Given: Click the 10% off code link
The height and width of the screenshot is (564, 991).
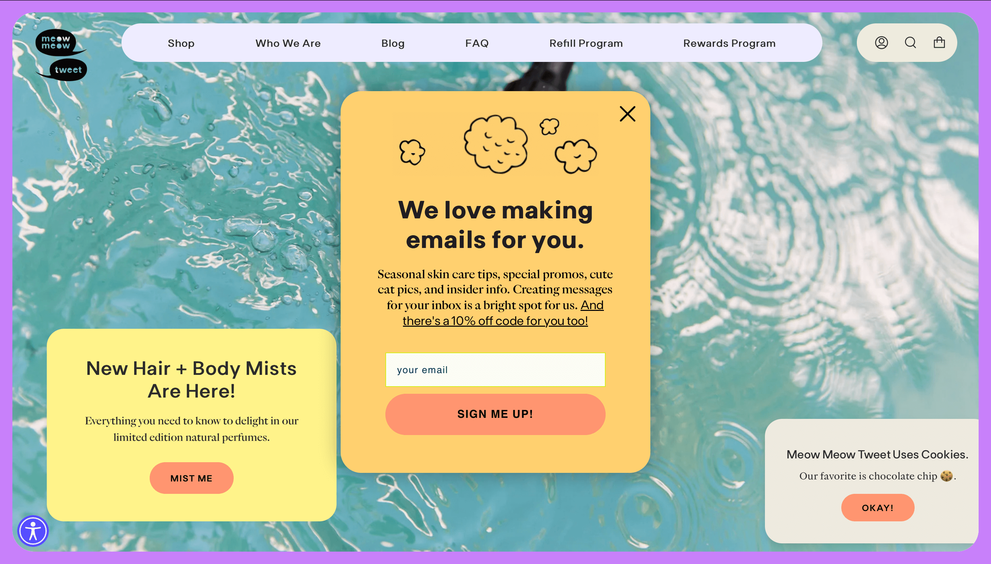Looking at the screenshot, I should [495, 321].
